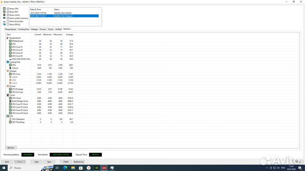Select the Stability Test Started log entry

(64, 13)
